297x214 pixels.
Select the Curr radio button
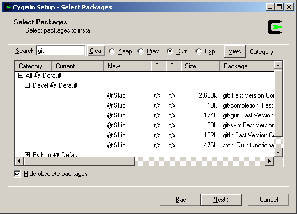pos(170,51)
